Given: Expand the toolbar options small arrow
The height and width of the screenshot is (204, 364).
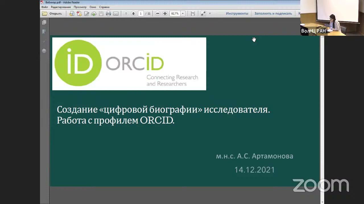Looking at the screenshot, I should pyautogui.click(x=210, y=13).
